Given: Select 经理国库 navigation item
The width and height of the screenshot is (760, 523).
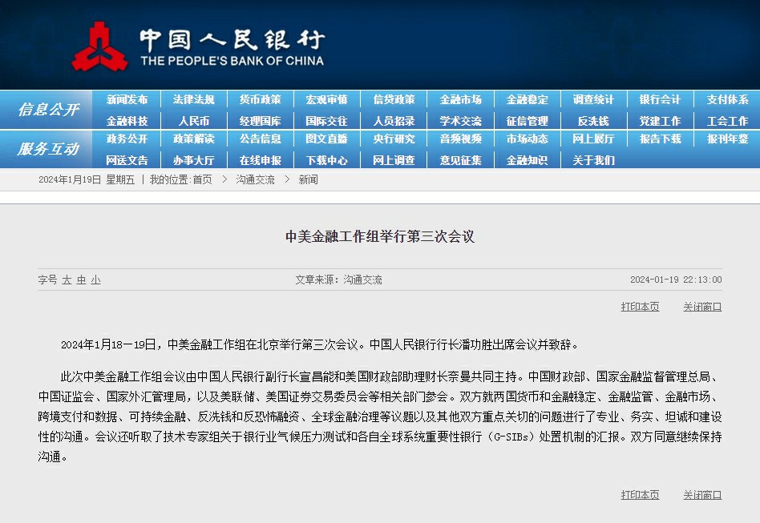Looking at the screenshot, I should coord(261,121).
